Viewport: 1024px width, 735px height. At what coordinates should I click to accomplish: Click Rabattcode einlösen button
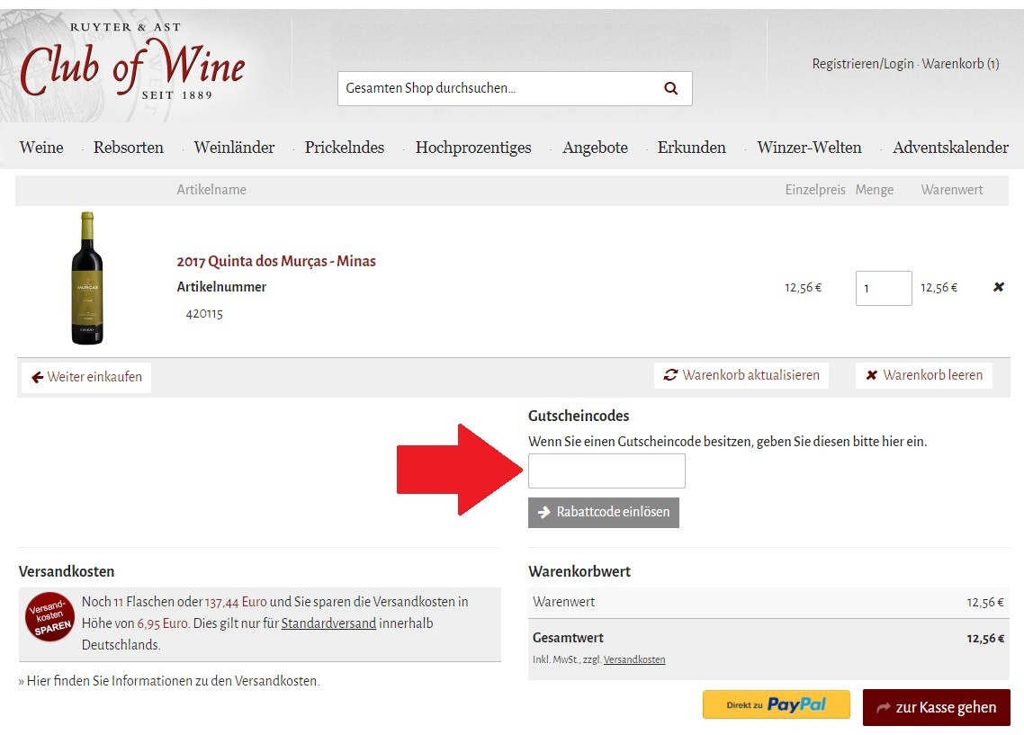point(604,513)
